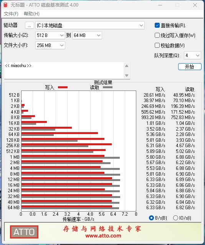Viewport: 205px width, 245px height.
Task: Open the drive selection dropdown (C:) 本地磁盘
Action: point(90,25)
